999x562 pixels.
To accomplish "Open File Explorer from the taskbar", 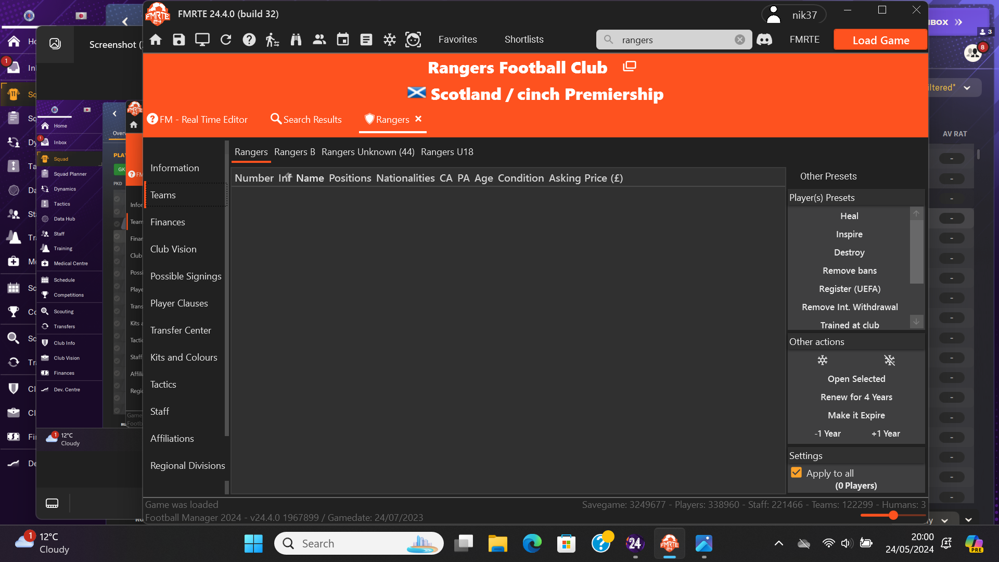I will (x=497, y=543).
